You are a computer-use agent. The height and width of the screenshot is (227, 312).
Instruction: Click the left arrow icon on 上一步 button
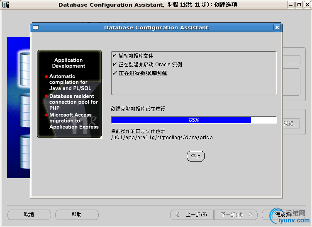(177, 215)
